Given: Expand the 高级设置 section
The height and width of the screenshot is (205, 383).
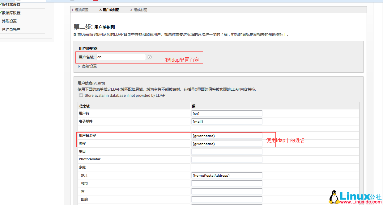Looking at the screenshot, I should pyautogui.click(x=88, y=66).
